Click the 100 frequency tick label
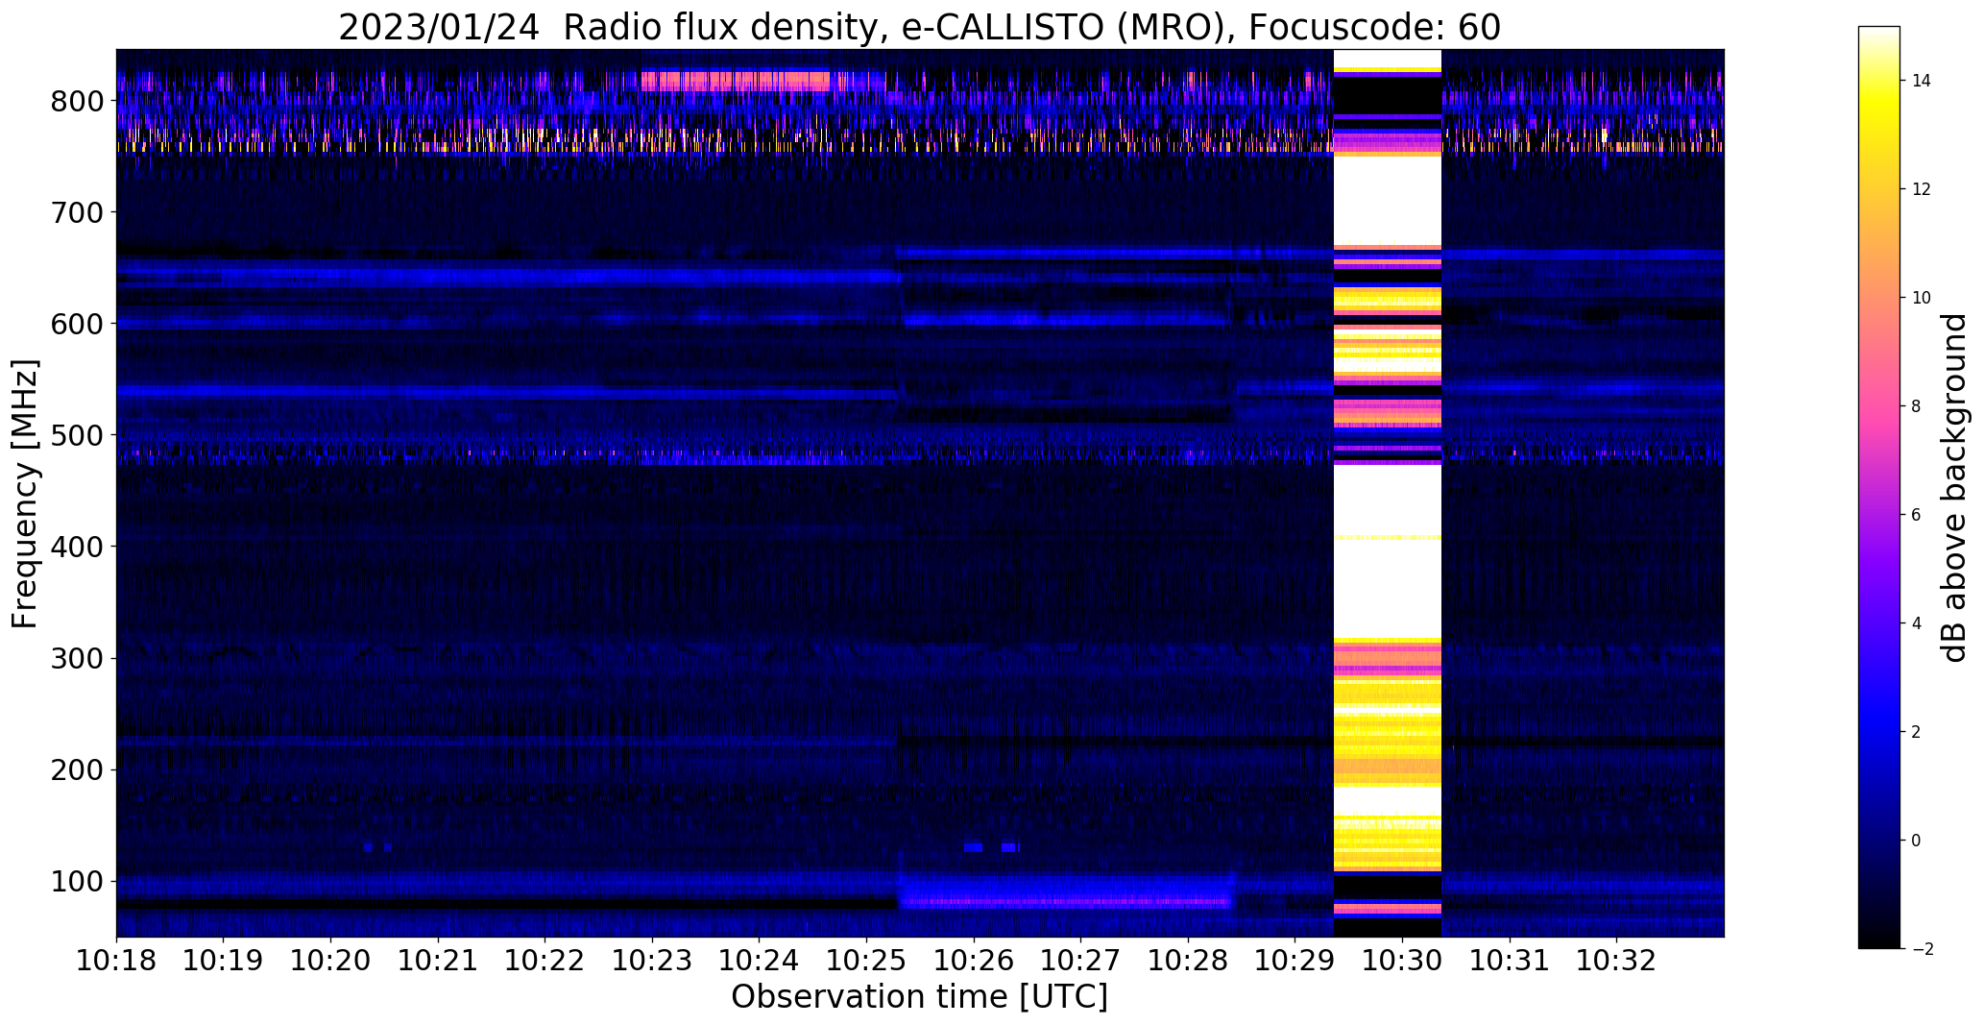1984x1025 pixels. click(x=78, y=881)
